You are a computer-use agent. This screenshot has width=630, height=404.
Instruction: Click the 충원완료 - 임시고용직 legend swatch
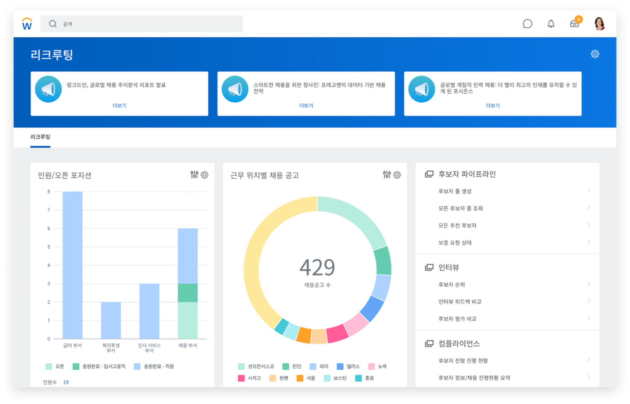click(x=76, y=367)
